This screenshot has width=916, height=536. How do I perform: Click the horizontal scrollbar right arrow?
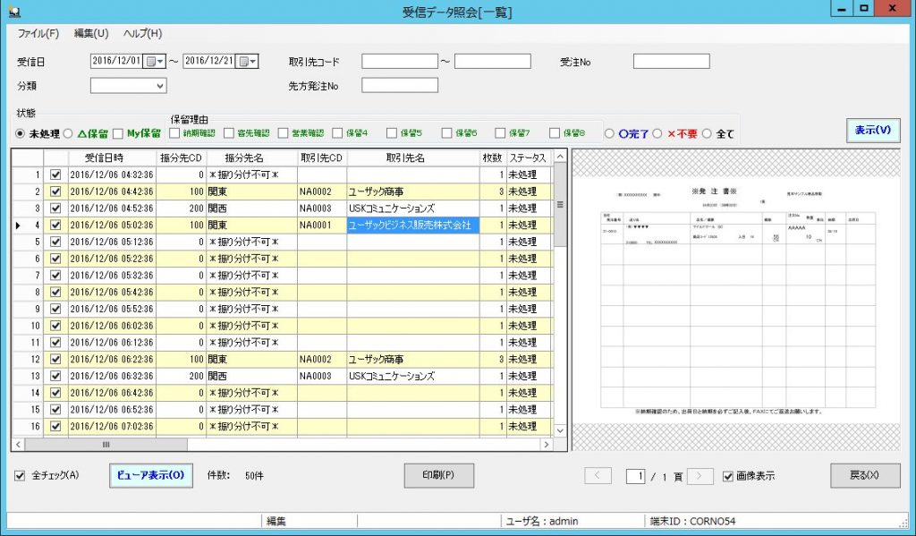click(546, 444)
